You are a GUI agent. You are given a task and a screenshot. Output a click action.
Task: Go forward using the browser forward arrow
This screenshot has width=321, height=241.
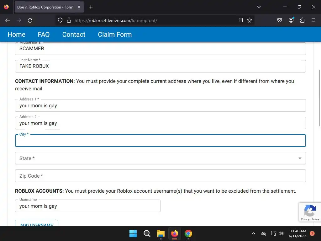click(19, 20)
